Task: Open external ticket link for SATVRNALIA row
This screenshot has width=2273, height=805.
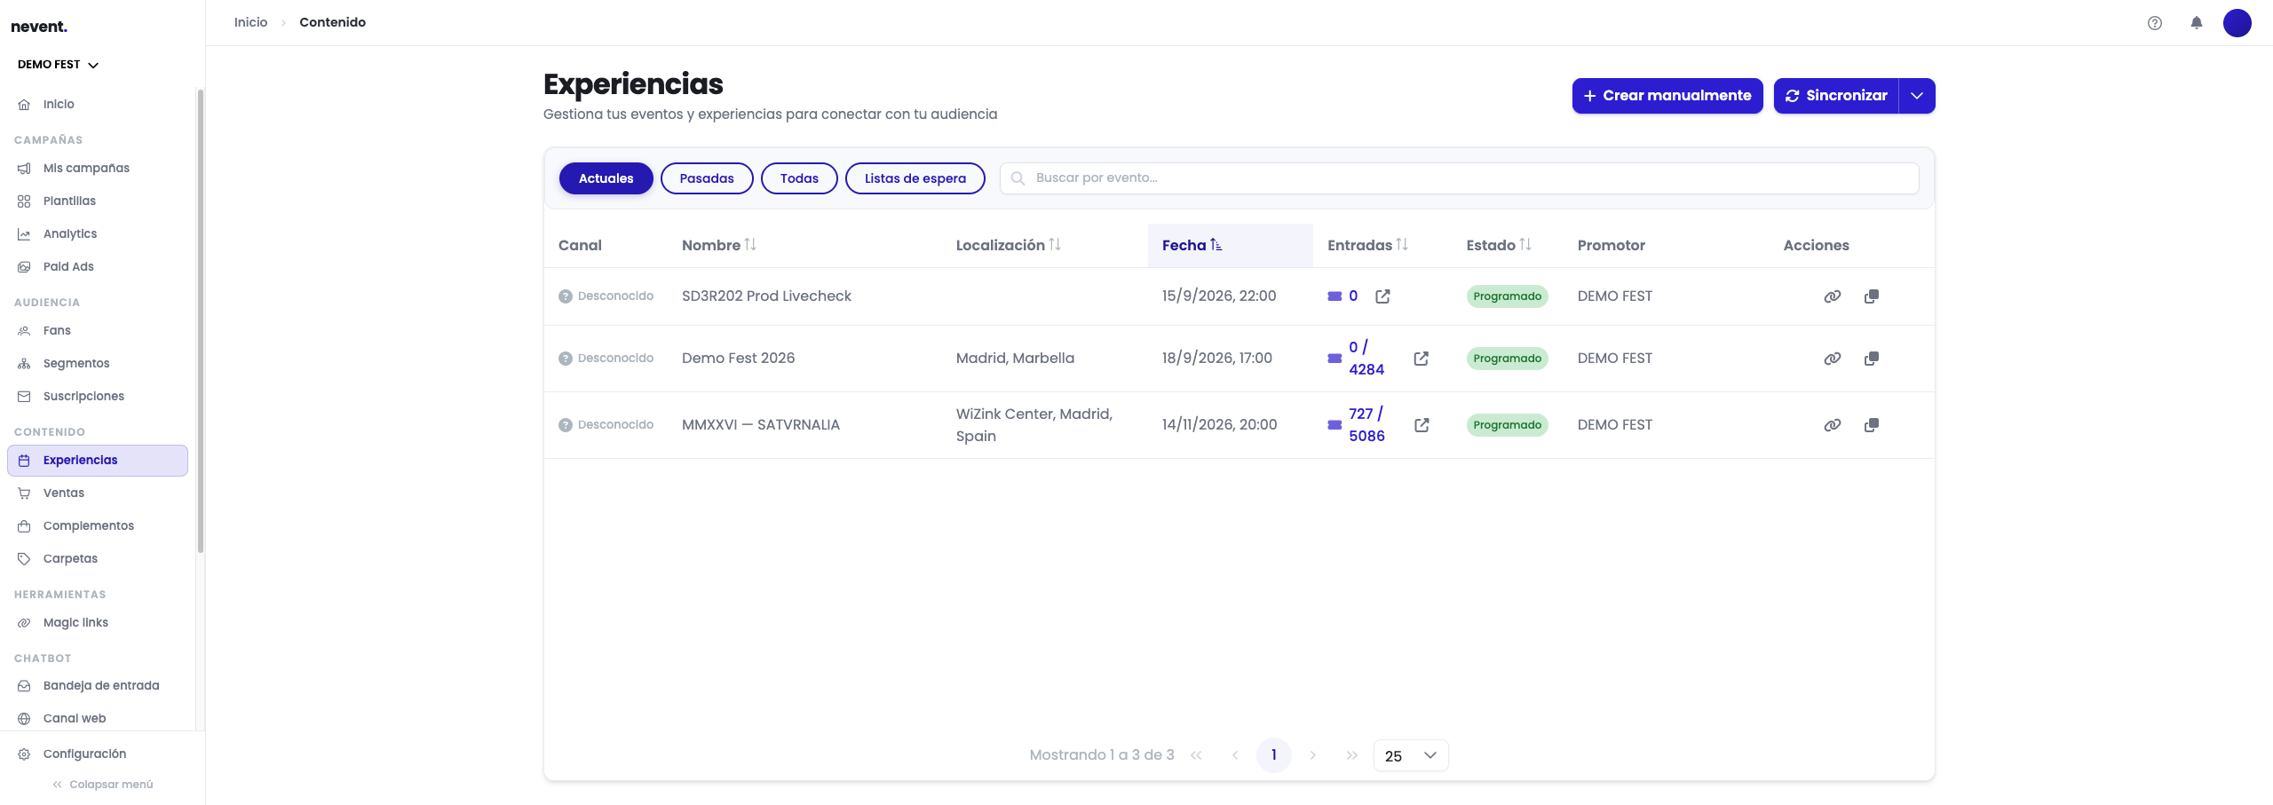Action: [x=1422, y=425]
